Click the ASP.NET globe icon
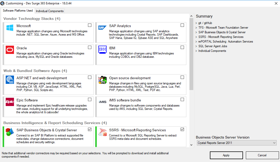The height and width of the screenshot is (162, 280). tap(10, 79)
